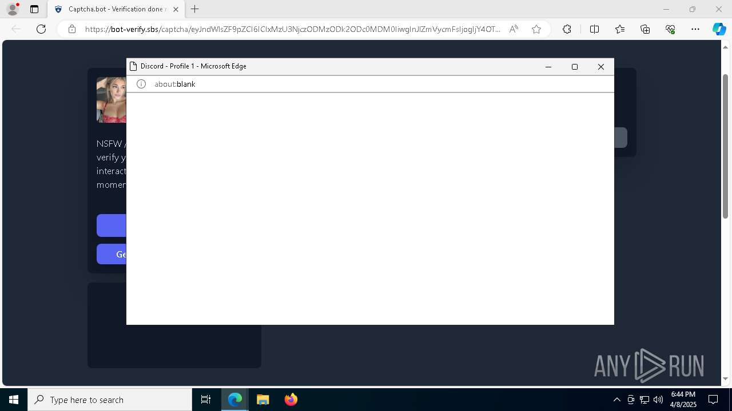Image resolution: width=732 pixels, height=411 pixels.
Task: Open a new tab with plus button
Action: tap(195, 9)
